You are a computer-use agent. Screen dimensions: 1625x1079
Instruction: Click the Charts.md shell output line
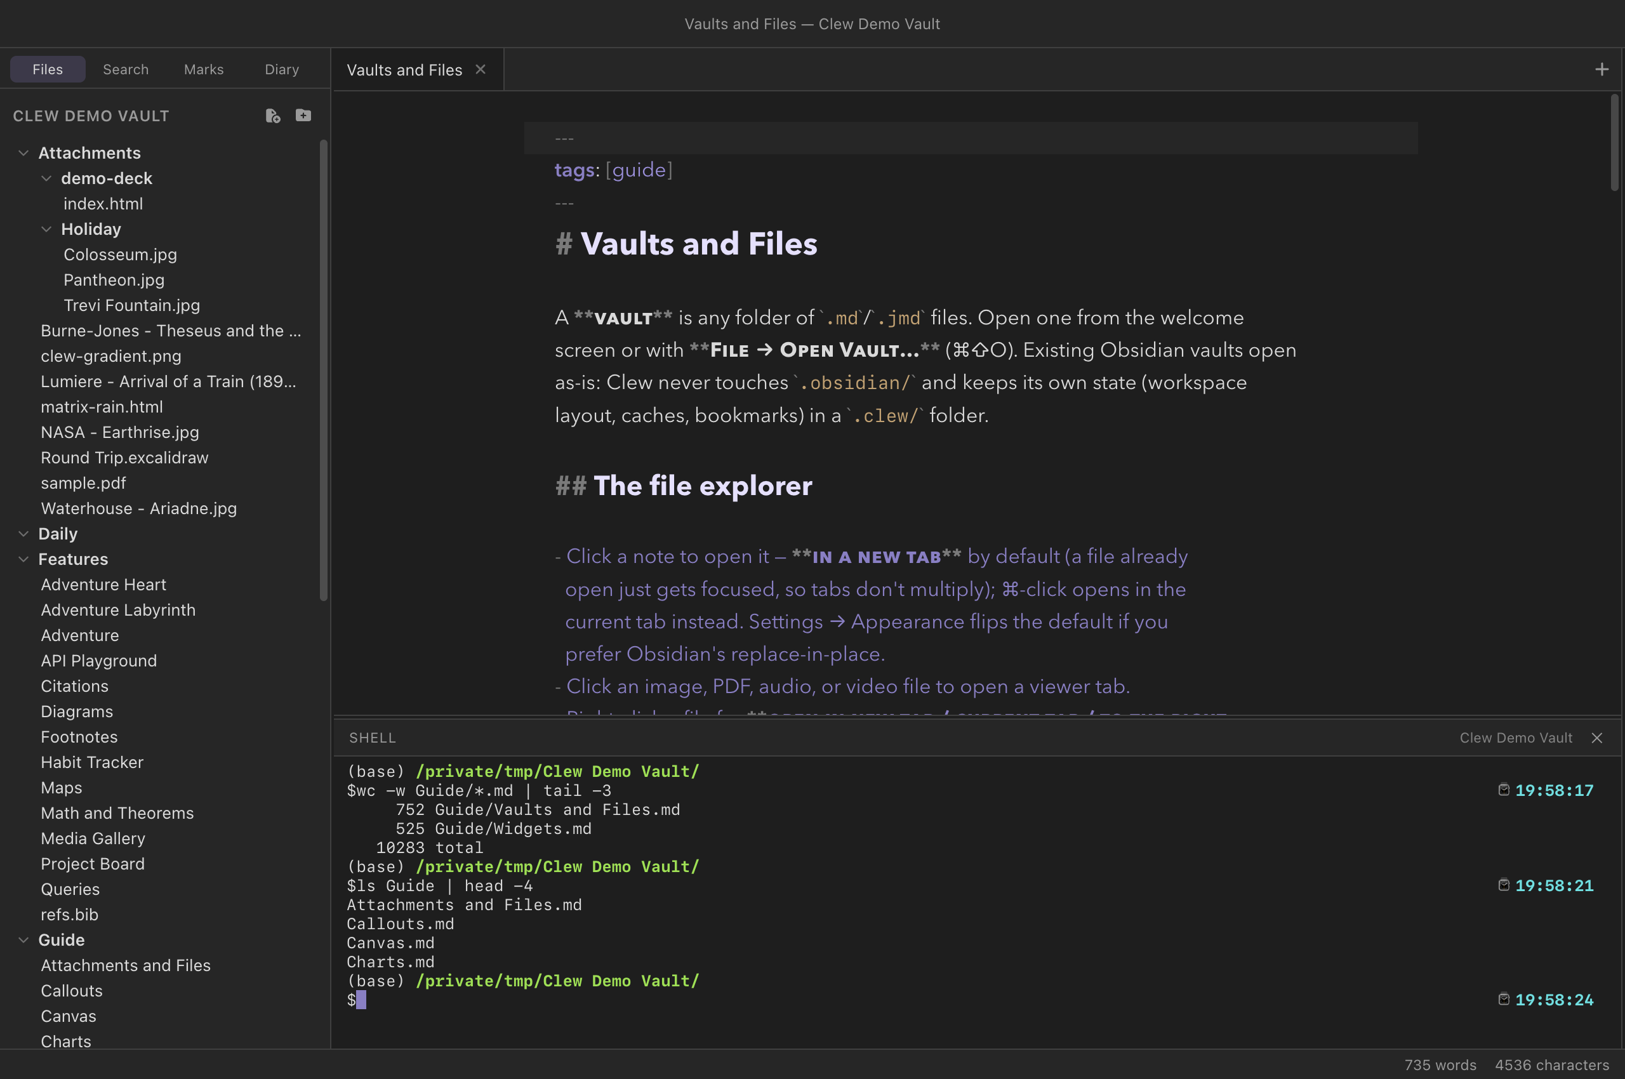tap(390, 962)
